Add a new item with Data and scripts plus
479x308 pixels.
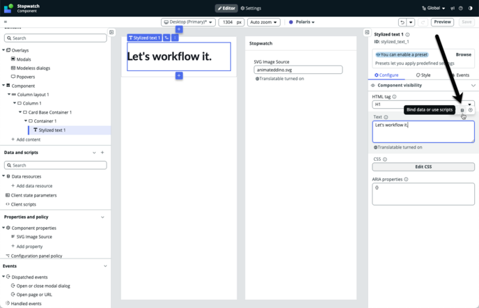[102, 153]
